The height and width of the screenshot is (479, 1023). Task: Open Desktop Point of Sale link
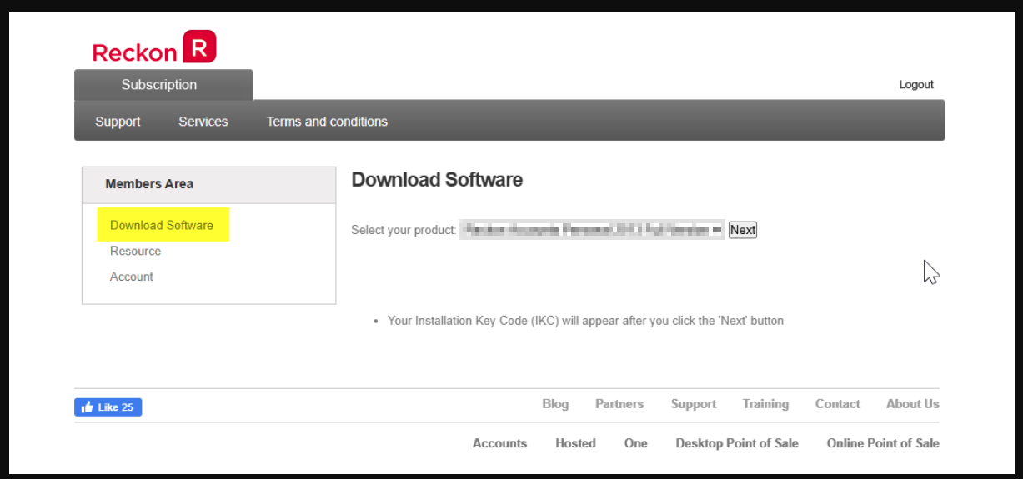pyautogui.click(x=737, y=443)
